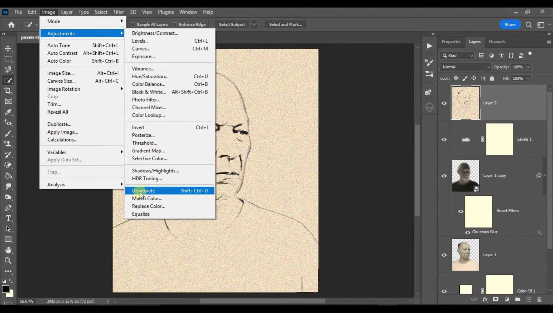Hide Layer 2 visibility eye
The height and width of the screenshot is (313, 553).
tap(444, 103)
